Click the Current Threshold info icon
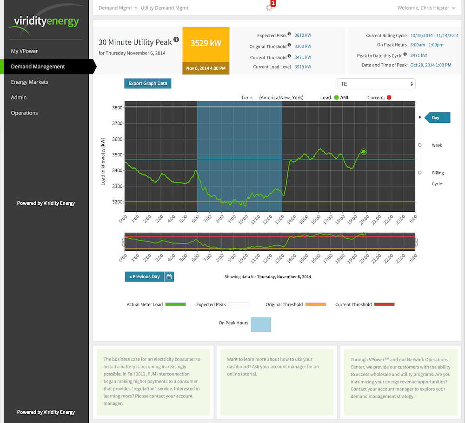This screenshot has width=465, height=423. point(289,56)
